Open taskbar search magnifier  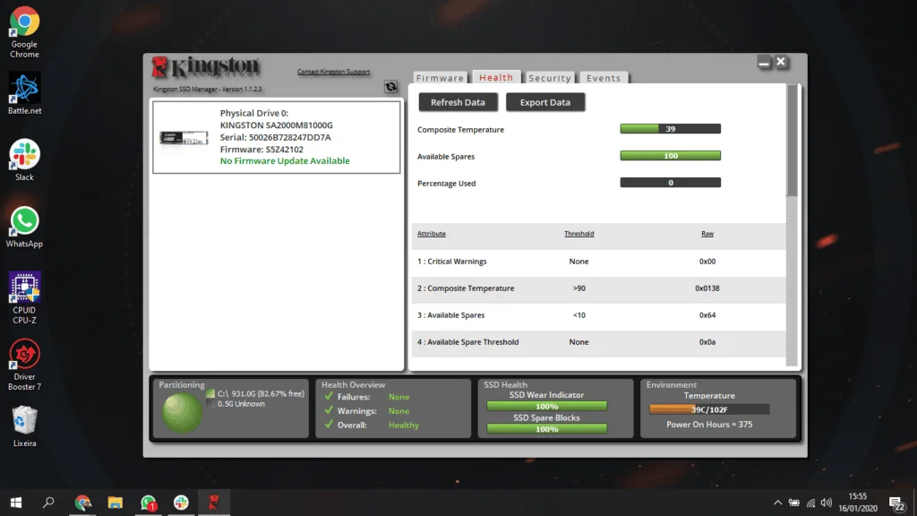click(48, 503)
